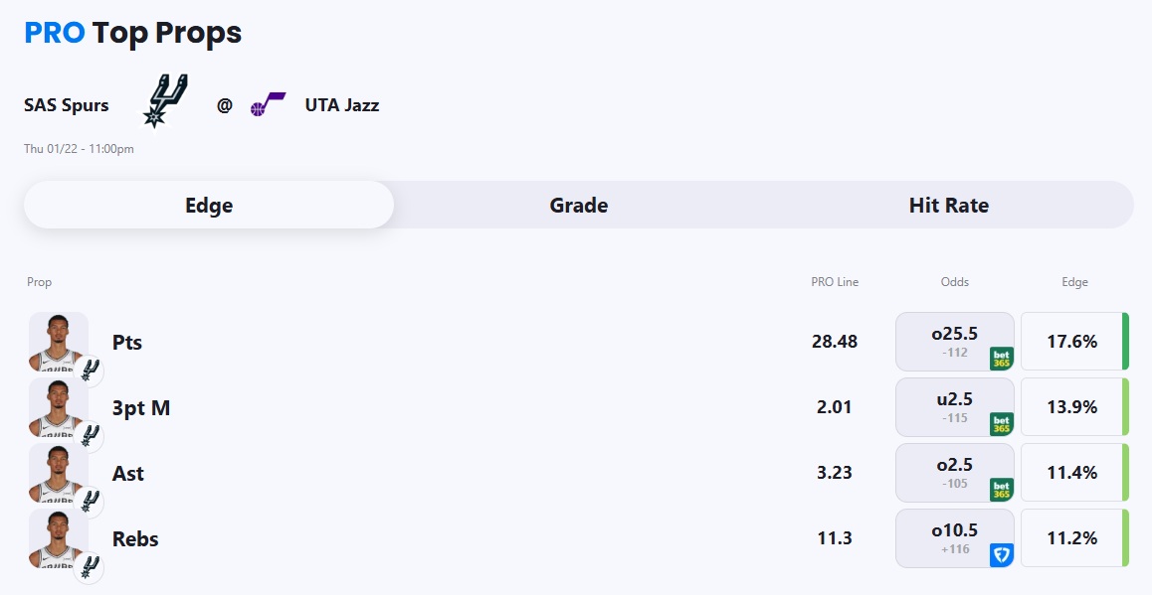The height and width of the screenshot is (595, 1152).
Task: Click the Spurs badge on Pts player photo
Action: click(x=90, y=371)
